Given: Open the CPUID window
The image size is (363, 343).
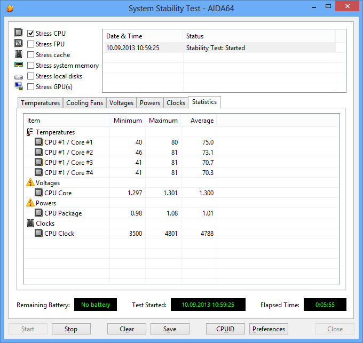Looking at the screenshot, I should tap(225, 329).
